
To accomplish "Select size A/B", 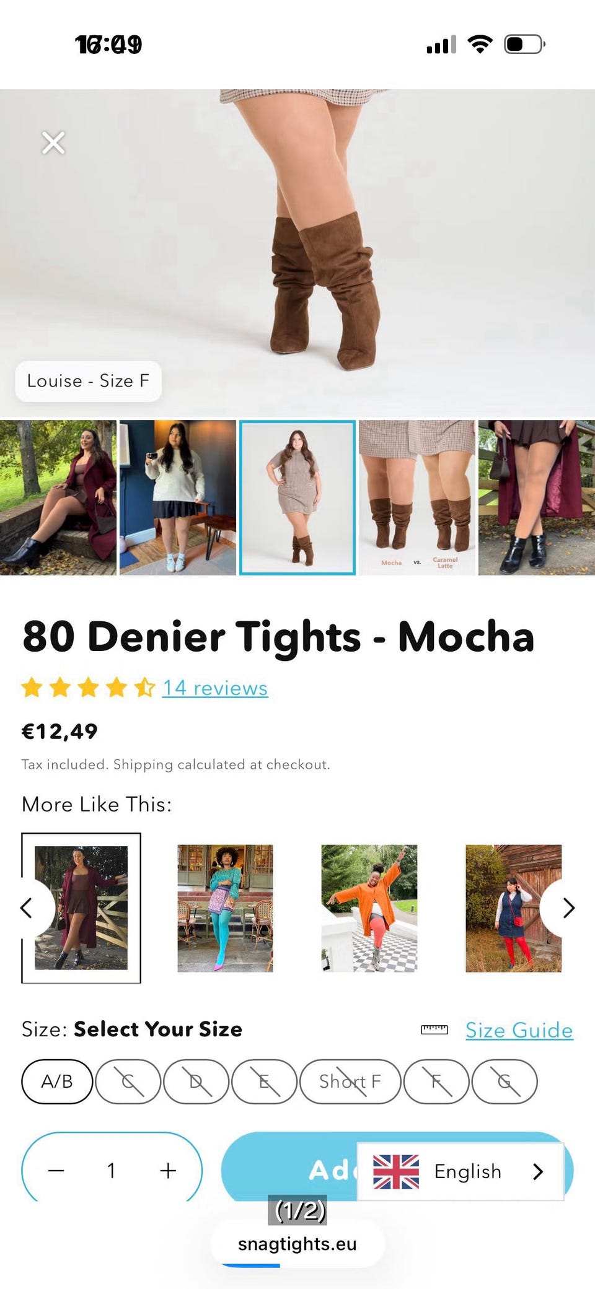I will tap(57, 1081).
